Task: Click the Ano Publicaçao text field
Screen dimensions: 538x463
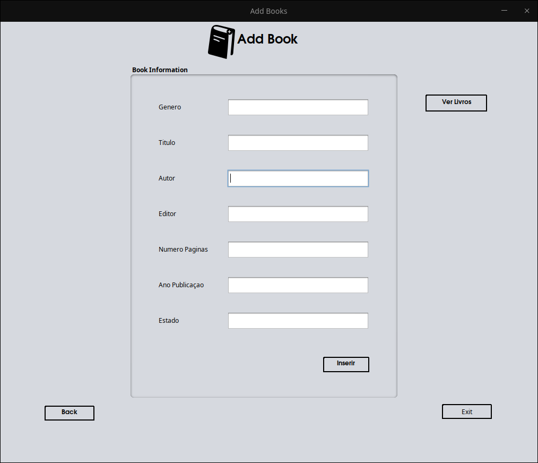Action: [298, 285]
